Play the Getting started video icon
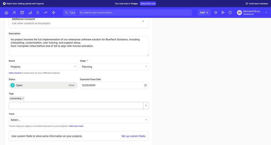Screen dimensions: 271x145 point(4,4)
